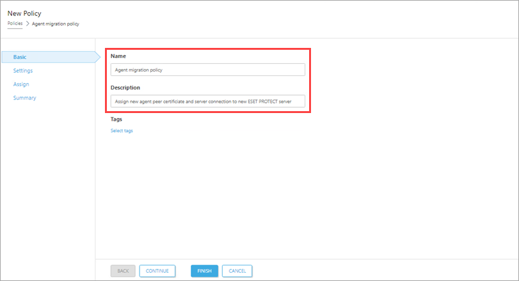Select the Basic step in sidebar
This screenshot has height=281, width=519.
(20, 57)
